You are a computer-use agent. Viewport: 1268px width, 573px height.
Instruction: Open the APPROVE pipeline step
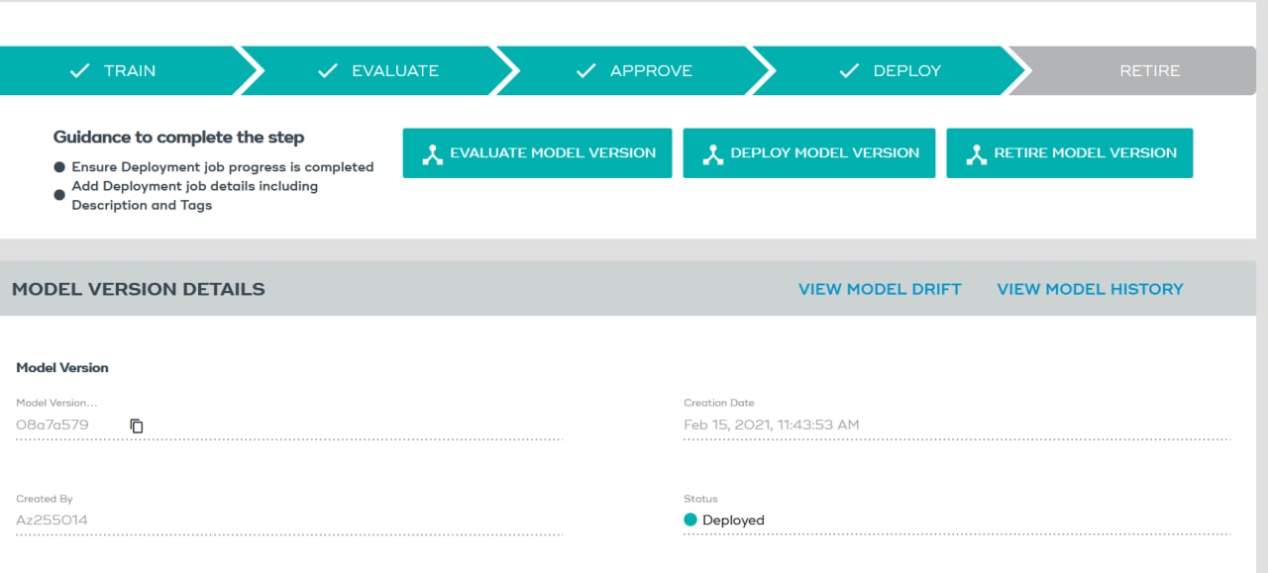636,70
